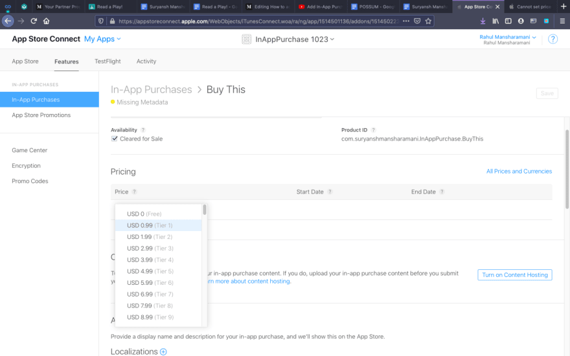Click the App Store Connect title

[x=46, y=39]
